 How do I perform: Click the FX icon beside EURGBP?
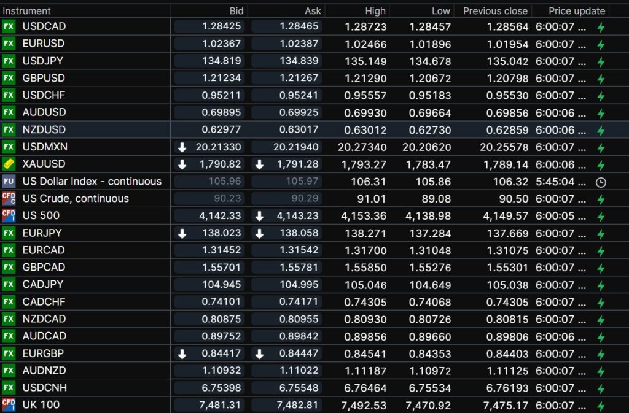(x=9, y=353)
